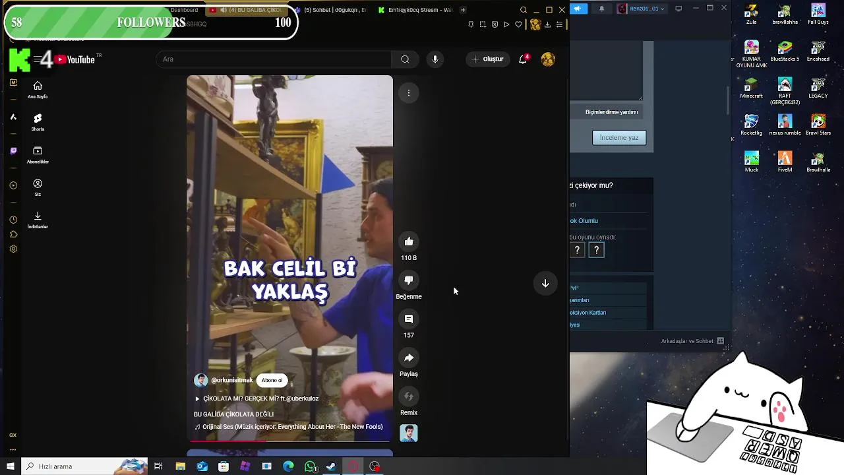Switch to the Sohbet d0gukqn browser tab
Viewport: 844px width, 475px height.
[330, 10]
